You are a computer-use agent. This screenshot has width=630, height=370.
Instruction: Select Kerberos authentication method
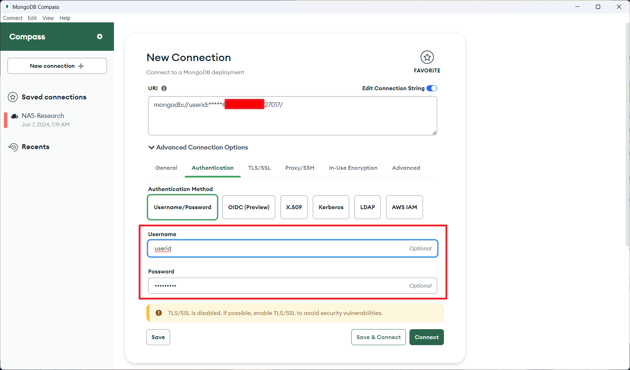331,207
